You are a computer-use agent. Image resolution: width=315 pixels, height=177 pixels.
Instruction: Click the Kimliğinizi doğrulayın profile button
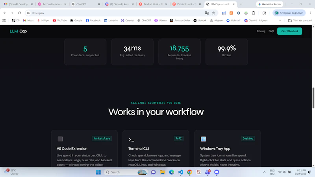[289, 13]
